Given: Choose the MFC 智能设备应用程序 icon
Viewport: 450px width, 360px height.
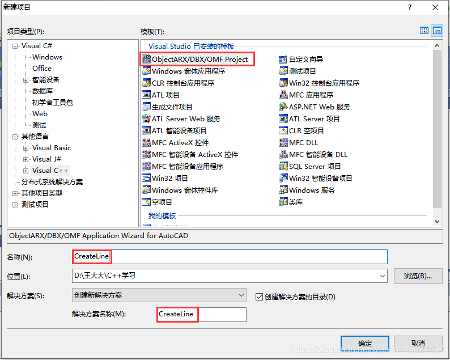Looking at the screenshot, I should (146, 166).
